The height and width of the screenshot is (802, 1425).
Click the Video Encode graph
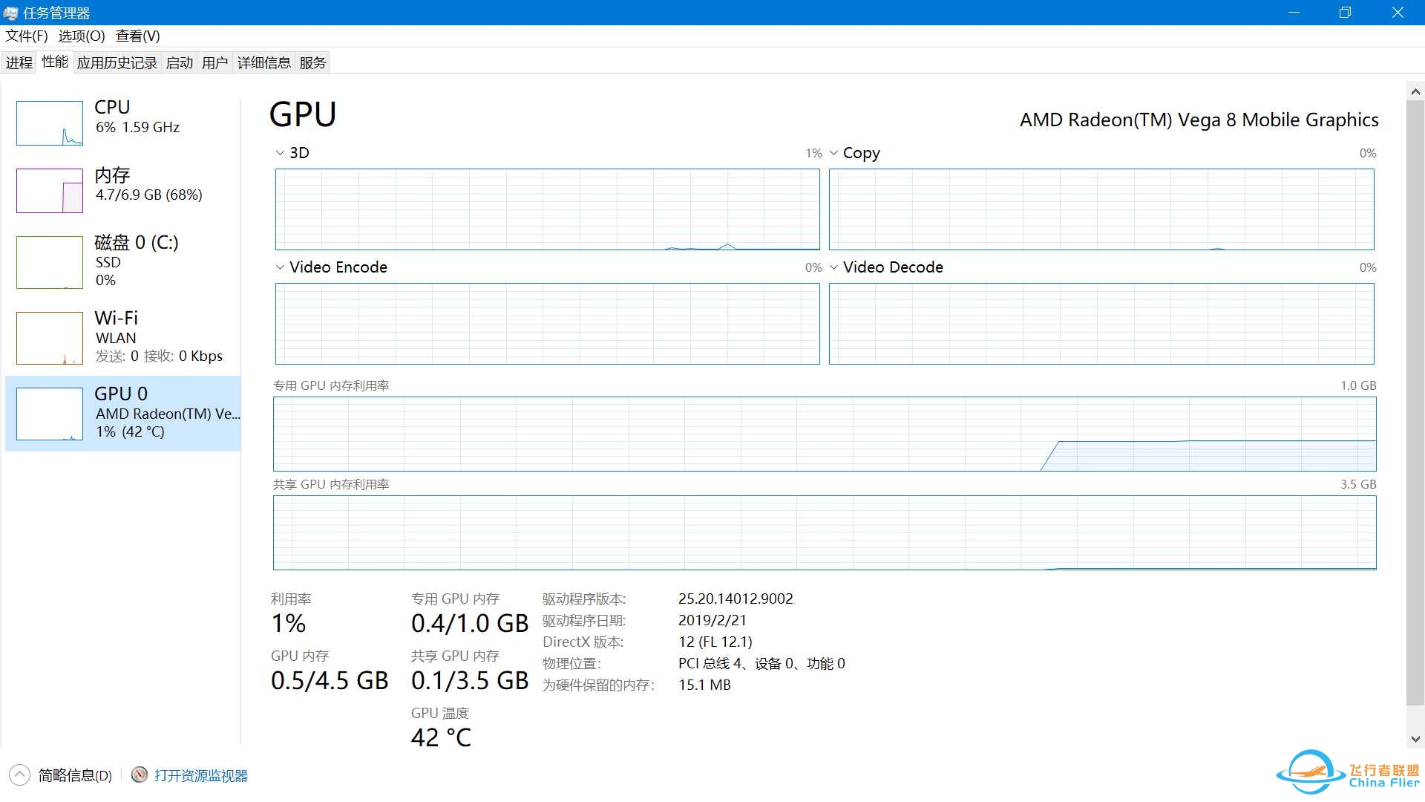click(x=548, y=324)
